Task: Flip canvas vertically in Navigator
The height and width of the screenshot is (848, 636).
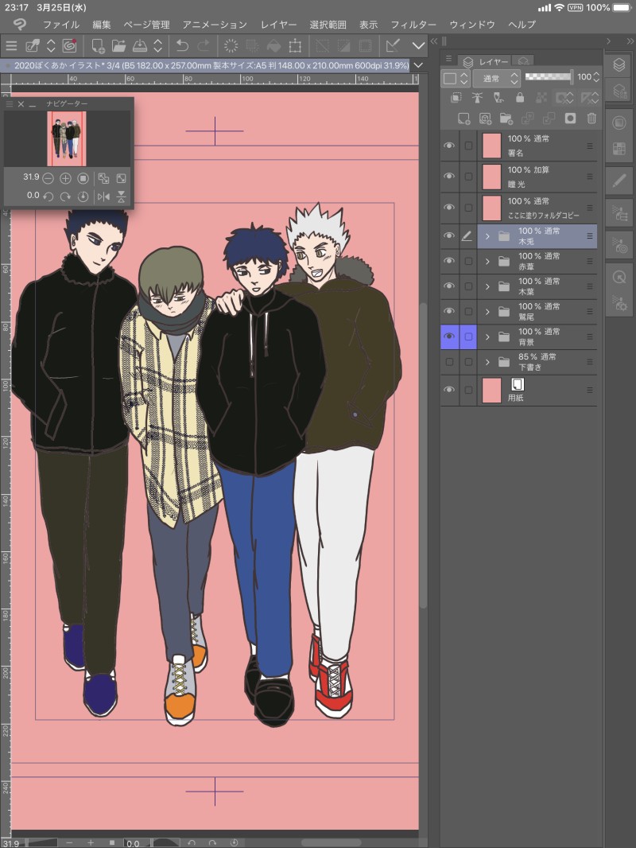Action: tap(122, 196)
